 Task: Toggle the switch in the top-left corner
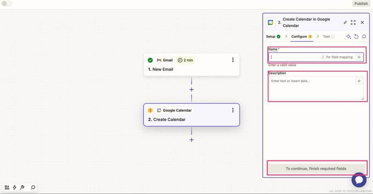(x=7, y=4)
